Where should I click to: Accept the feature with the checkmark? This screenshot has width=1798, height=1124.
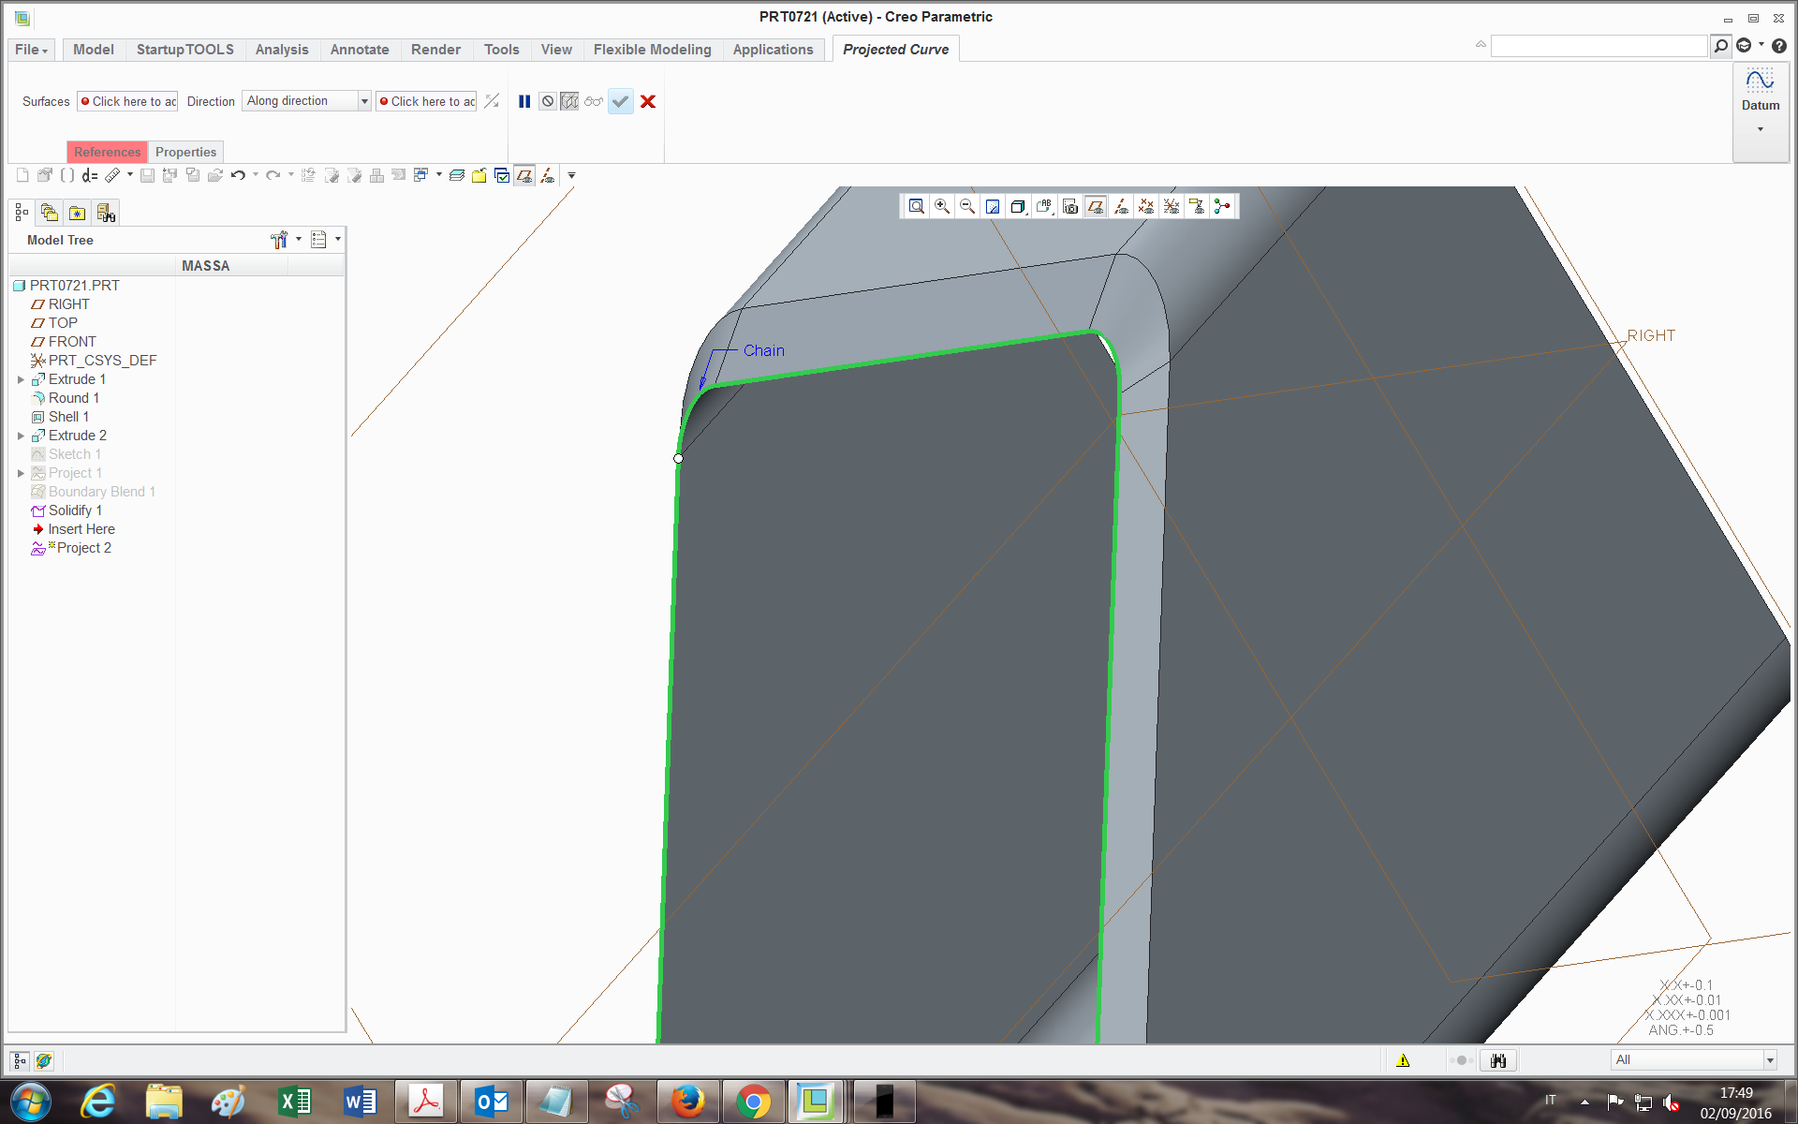pyautogui.click(x=620, y=101)
